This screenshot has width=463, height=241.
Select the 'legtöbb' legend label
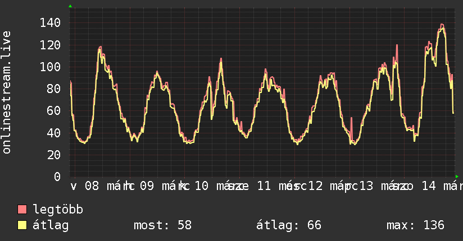(58, 210)
